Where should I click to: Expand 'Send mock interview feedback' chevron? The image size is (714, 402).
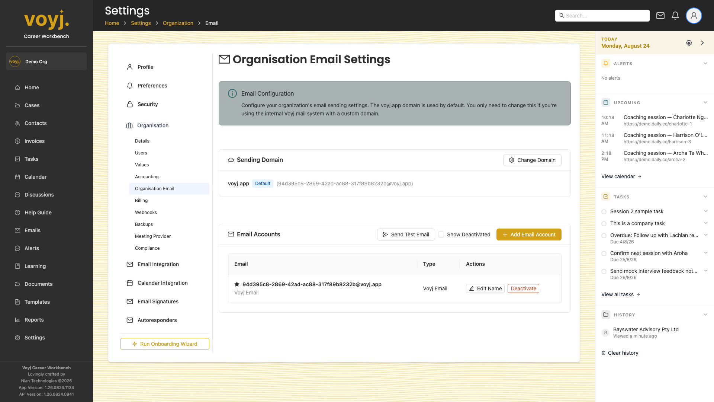[706, 271]
